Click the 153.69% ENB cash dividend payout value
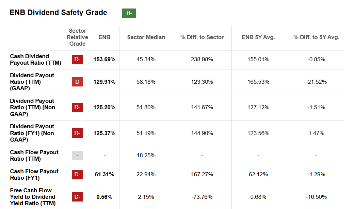Viewport: 354px width, 209px height. (x=104, y=60)
